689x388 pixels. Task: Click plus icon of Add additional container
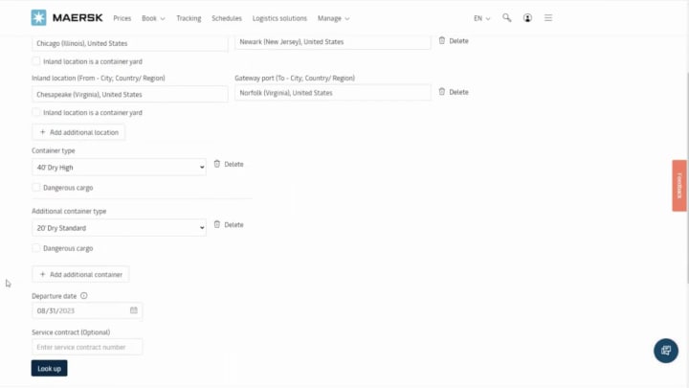[x=43, y=274]
